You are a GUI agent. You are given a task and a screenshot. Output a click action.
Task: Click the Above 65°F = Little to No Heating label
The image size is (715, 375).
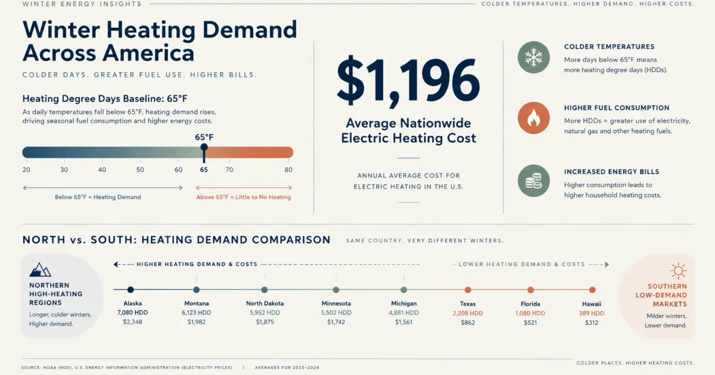[244, 197]
